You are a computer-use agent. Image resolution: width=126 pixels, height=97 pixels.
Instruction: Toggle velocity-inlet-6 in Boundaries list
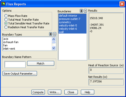click(73, 29)
